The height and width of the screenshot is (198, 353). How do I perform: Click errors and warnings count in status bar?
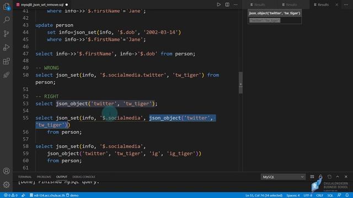click(10, 195)
